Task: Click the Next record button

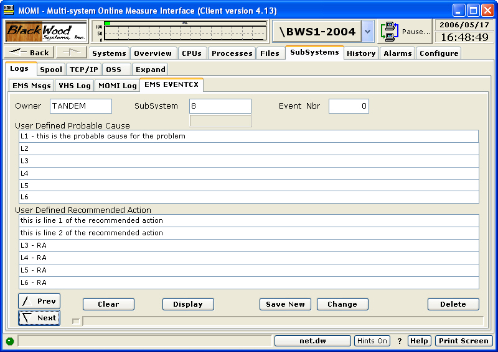Action: 39,318
